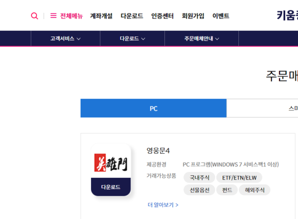
Task: Click the 제공환경 label
Action: click(156, 165)
